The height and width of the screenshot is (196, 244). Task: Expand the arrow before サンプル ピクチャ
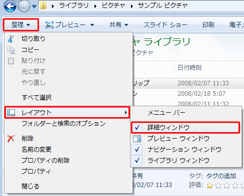click(132, 6)
